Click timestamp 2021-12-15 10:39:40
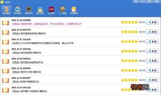 (21, 68)
